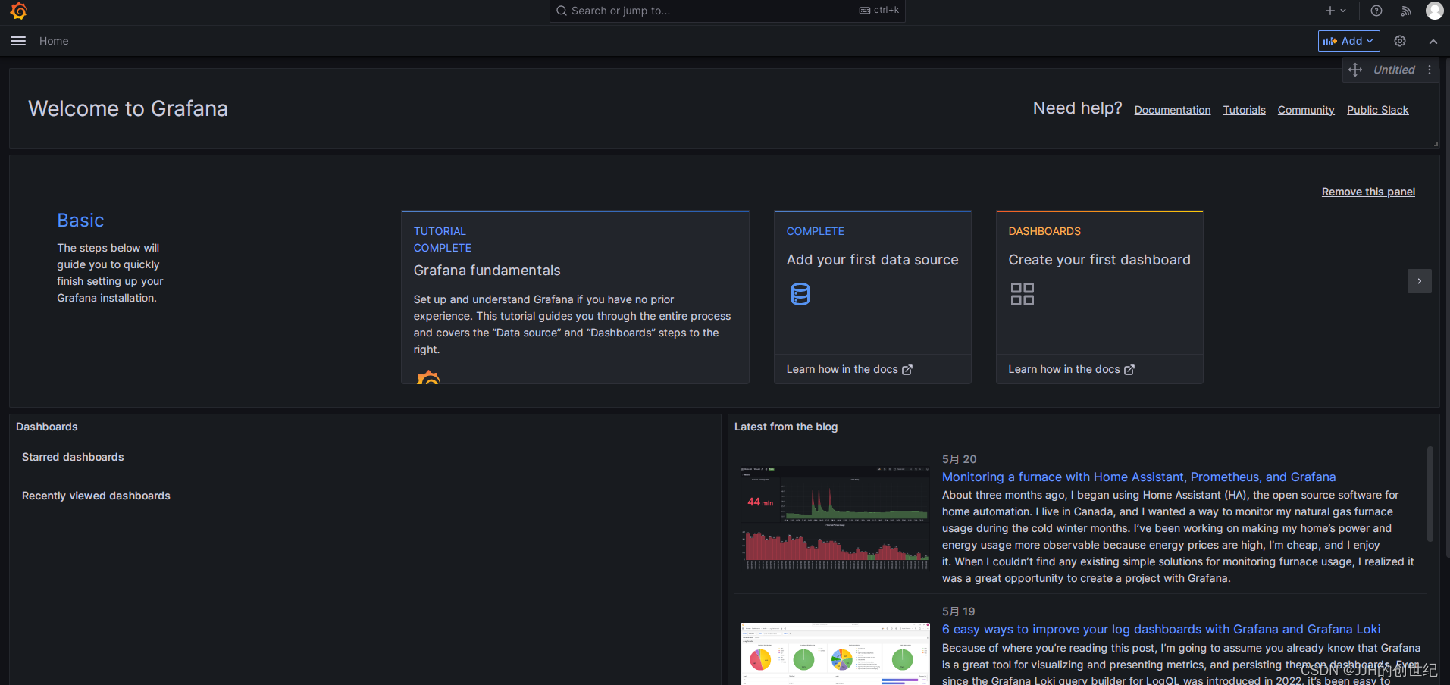
Task: Collapse the top search bar chevron
Action: pyautogui.click(x=1433, y=42)
